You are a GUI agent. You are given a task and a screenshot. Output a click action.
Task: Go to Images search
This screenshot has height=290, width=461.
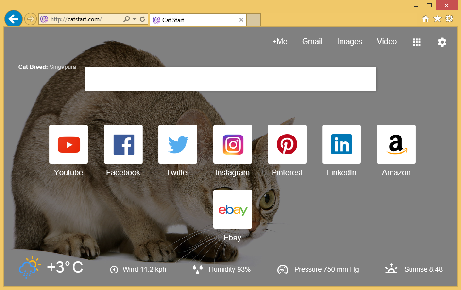coord(350,42)
